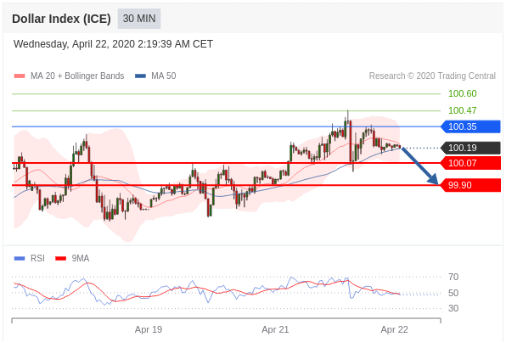Viewport: 506px width, 348px height.
Task: Click the blue 100.35 pivot price label
Action: tap(470, 126)
